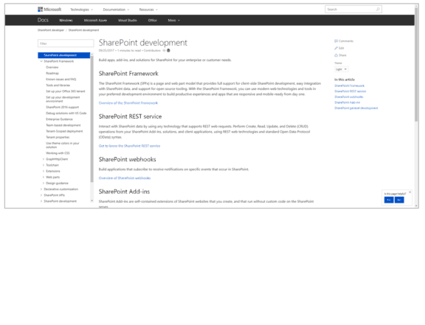Open Tools and libraries in the sidebar
The width and height of the screenshot is (425, 325).
click(x=58, y=85)
